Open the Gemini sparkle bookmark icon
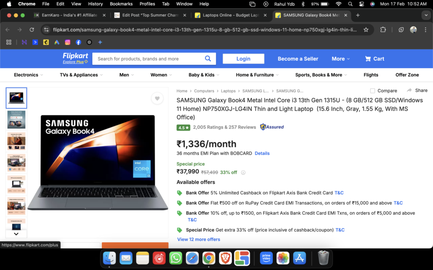The width and height of the screenshot is (433, 270). [x=100, y=42]
